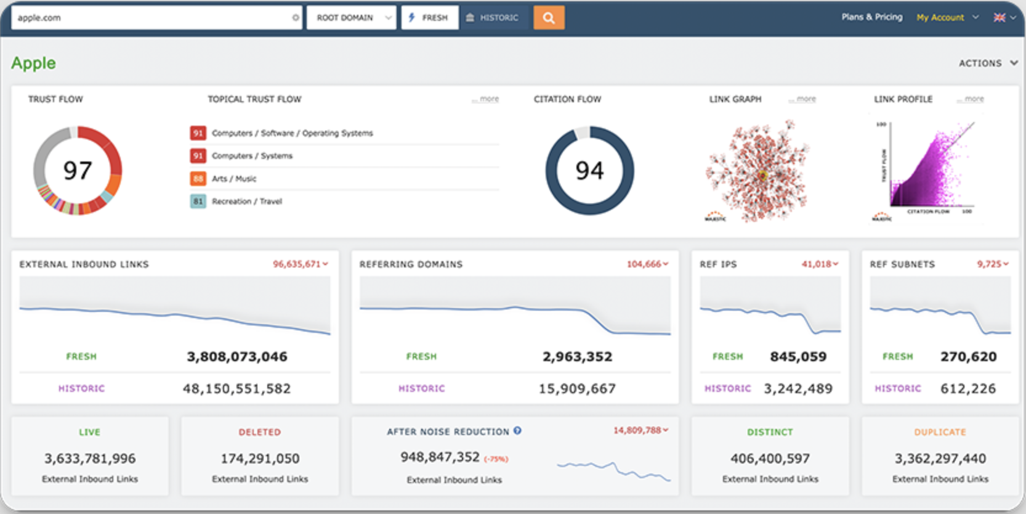Expand the Actions dropdown
Viewport: 1026px width, 514px height.
(988, 63)
